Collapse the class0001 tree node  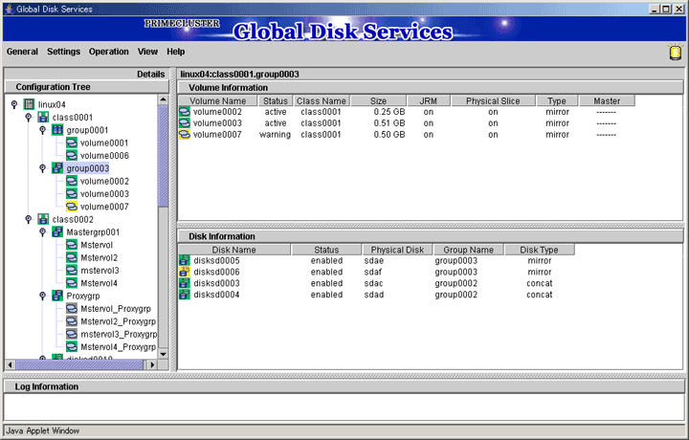28,118
